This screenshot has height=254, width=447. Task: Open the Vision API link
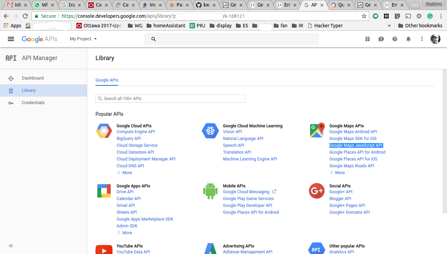(x=233, y=132)
